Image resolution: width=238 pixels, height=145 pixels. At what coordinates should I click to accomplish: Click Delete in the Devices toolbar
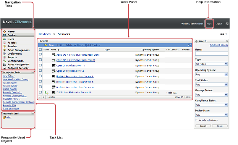[69, 45]
